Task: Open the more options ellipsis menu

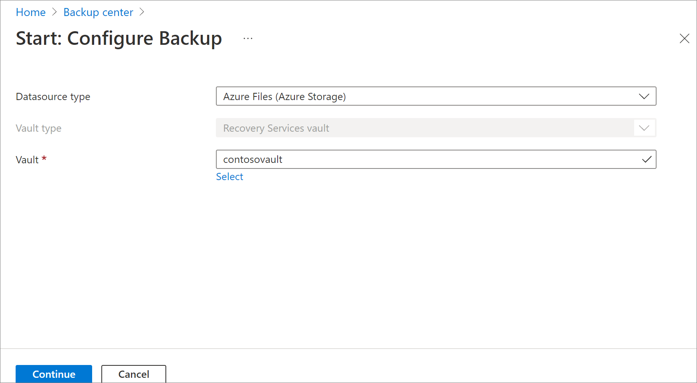Action: click(x=248, y=39)
